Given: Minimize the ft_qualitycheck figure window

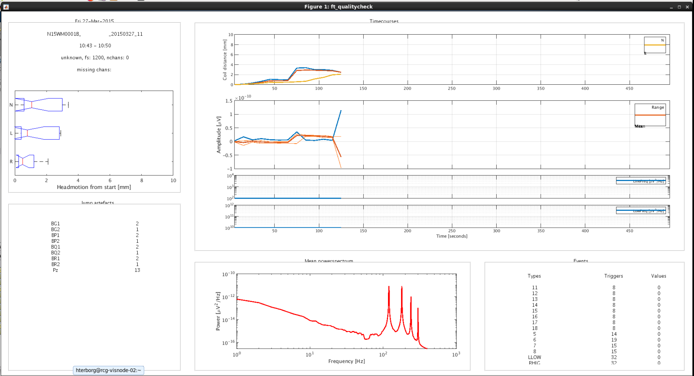Looking at the screenshot, I should point(671,7).
